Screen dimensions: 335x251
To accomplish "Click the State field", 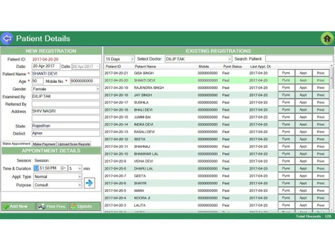I will pos(66,126).
